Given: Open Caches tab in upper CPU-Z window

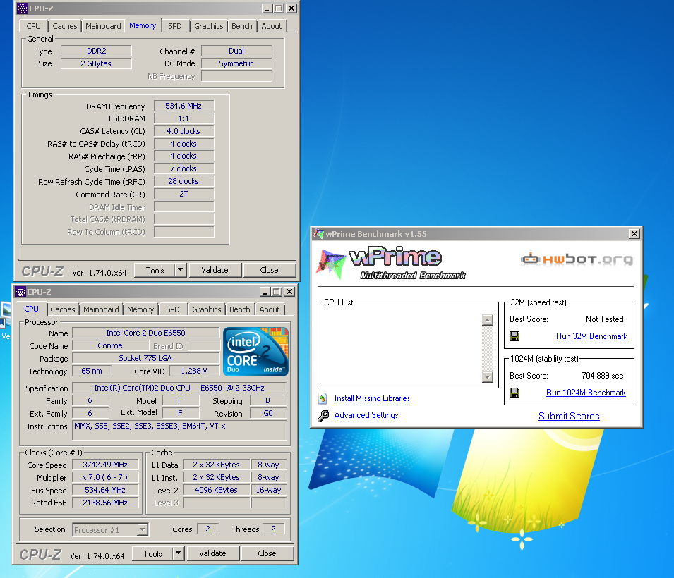Looking at the screenshot, I should click(64, 26).
